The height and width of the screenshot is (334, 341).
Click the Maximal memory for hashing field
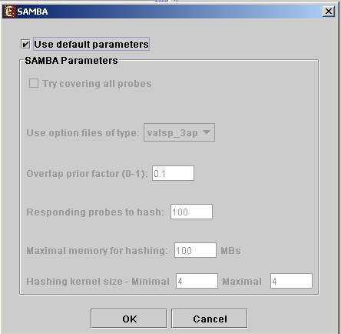tap(195, 250)
